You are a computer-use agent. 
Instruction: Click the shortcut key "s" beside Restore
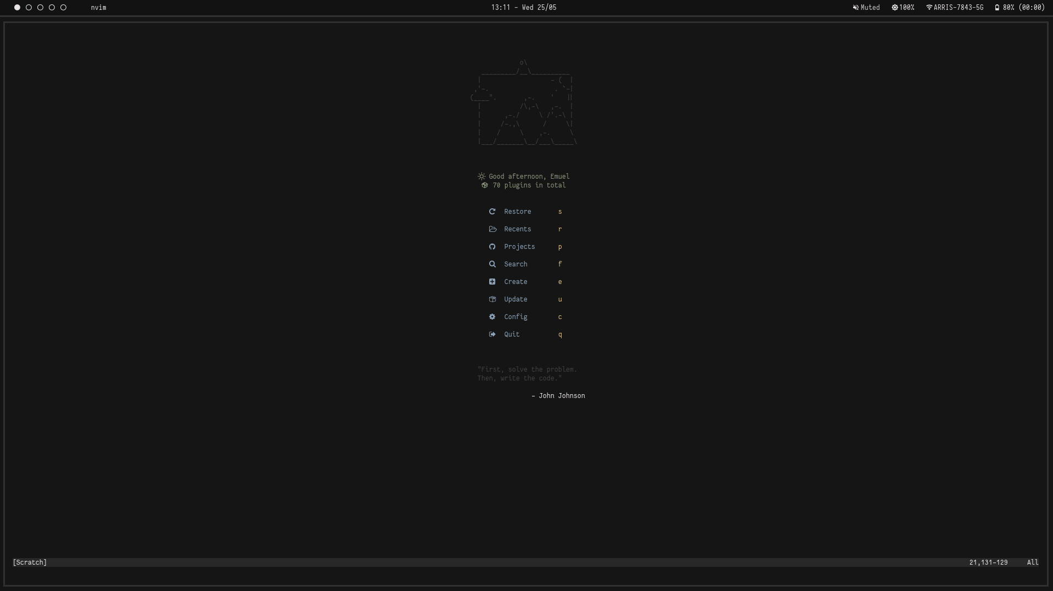[560, 212]
